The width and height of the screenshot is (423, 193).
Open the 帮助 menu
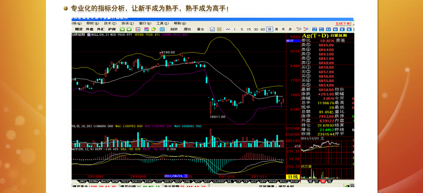(x=180, y=23)
